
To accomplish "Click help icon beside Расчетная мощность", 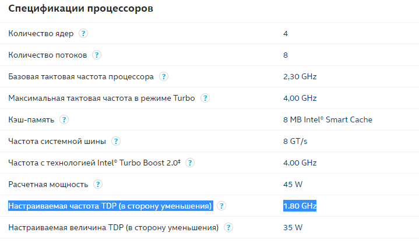I will coord(98,185).
